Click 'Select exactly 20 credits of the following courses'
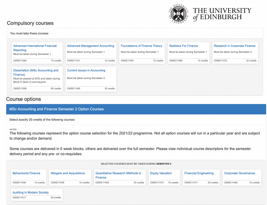Screen dimensions: 267x205 pyautogui.click(x=42, y=120)
